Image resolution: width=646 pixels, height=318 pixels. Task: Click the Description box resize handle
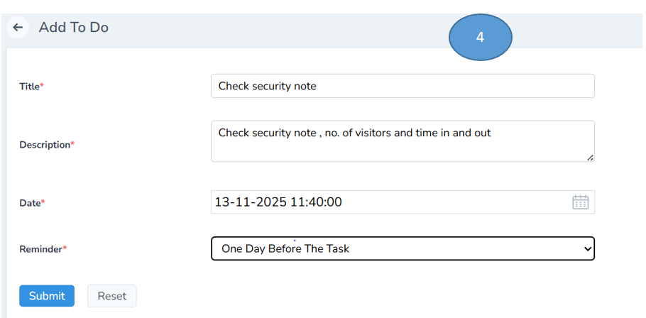point(590,158)
